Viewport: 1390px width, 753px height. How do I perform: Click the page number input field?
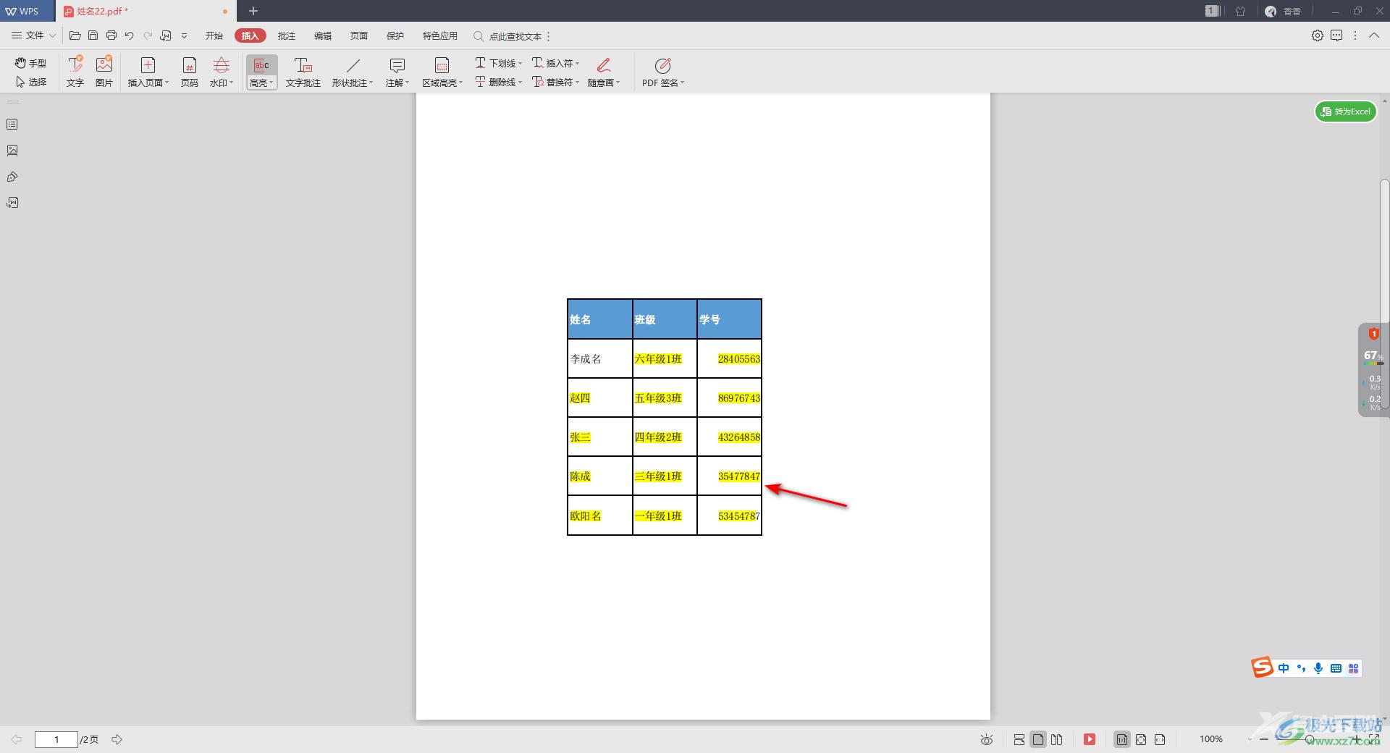tap(56, 739)
